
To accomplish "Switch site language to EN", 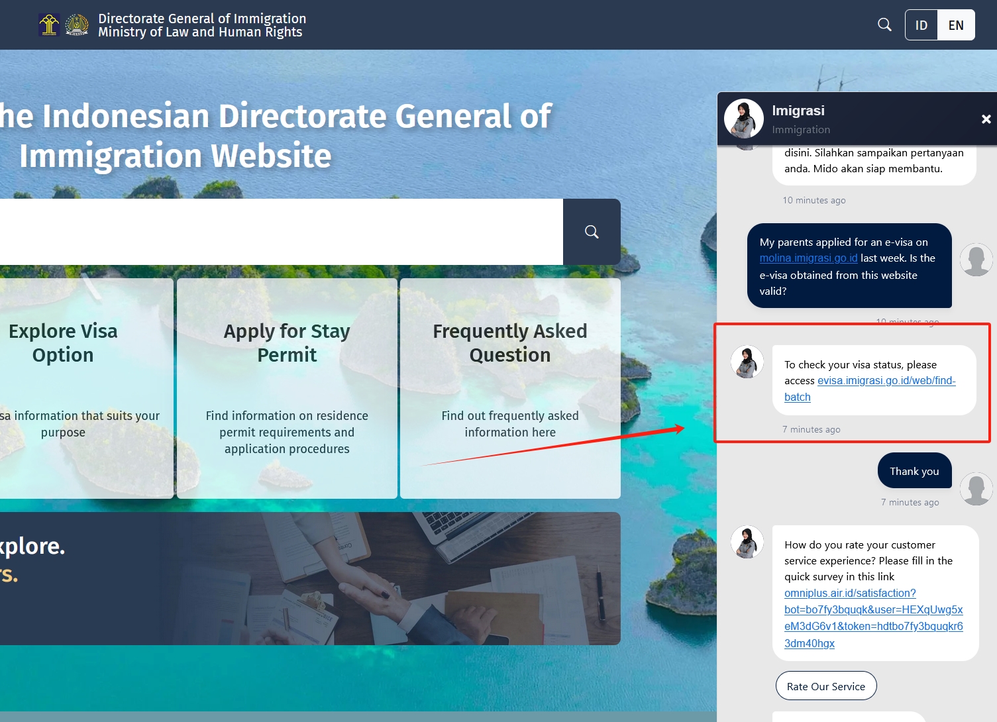I will tap(956, 25).
